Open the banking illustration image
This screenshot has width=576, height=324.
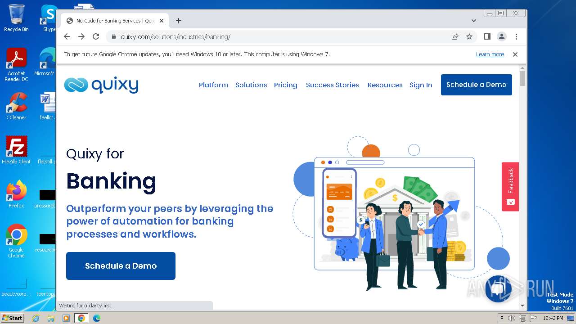point(398,214)
